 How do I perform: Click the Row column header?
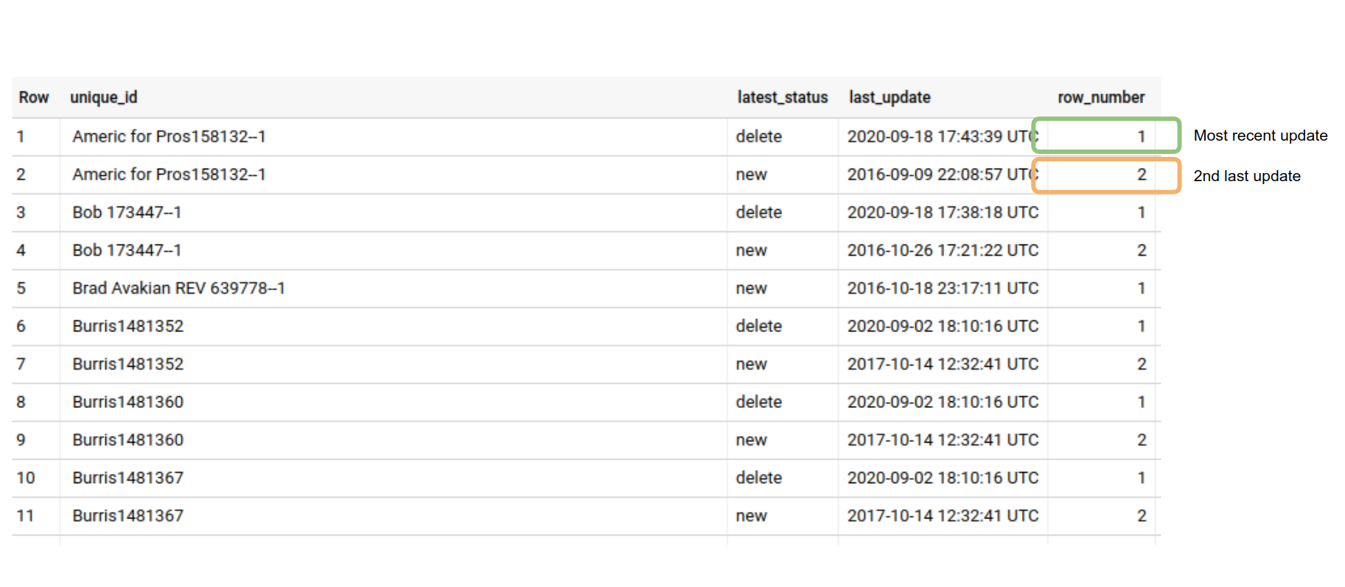click(x=34, y=97)
